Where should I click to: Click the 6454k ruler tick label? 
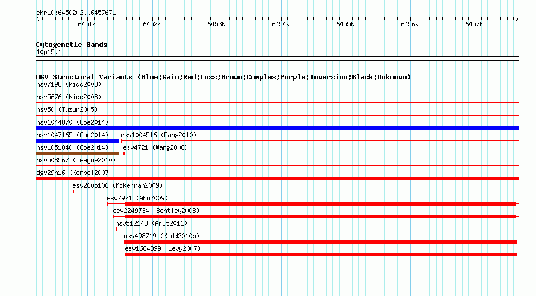(281, 24)
